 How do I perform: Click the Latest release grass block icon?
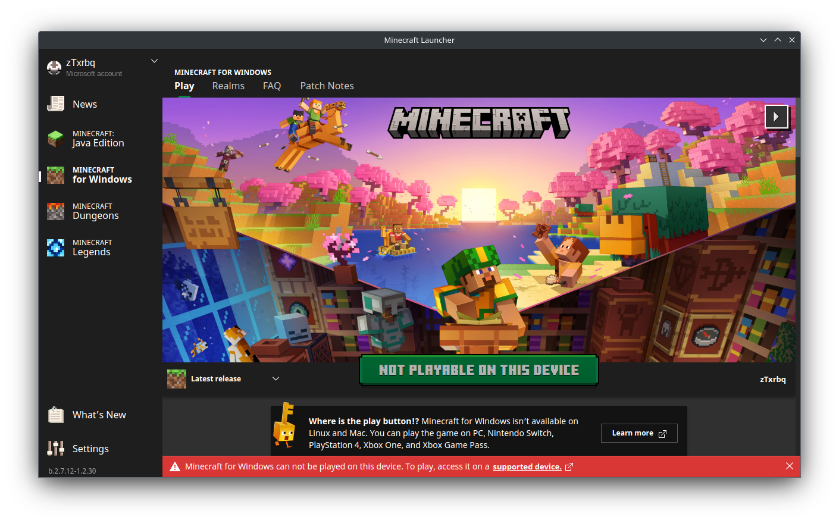(177, 379)
